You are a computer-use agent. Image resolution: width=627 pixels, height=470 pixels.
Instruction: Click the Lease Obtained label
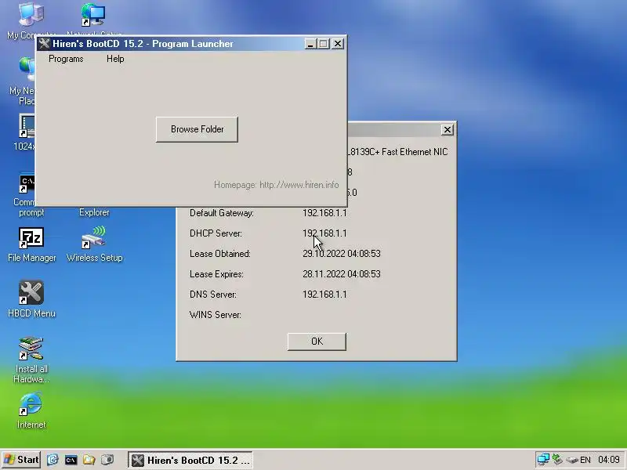tap(220, 254)
